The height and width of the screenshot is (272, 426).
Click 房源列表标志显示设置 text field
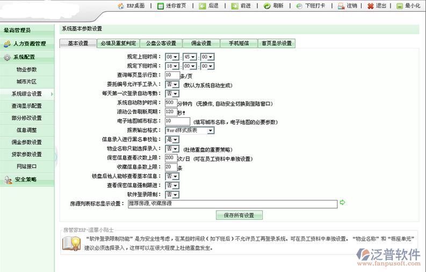coord(233,204)
